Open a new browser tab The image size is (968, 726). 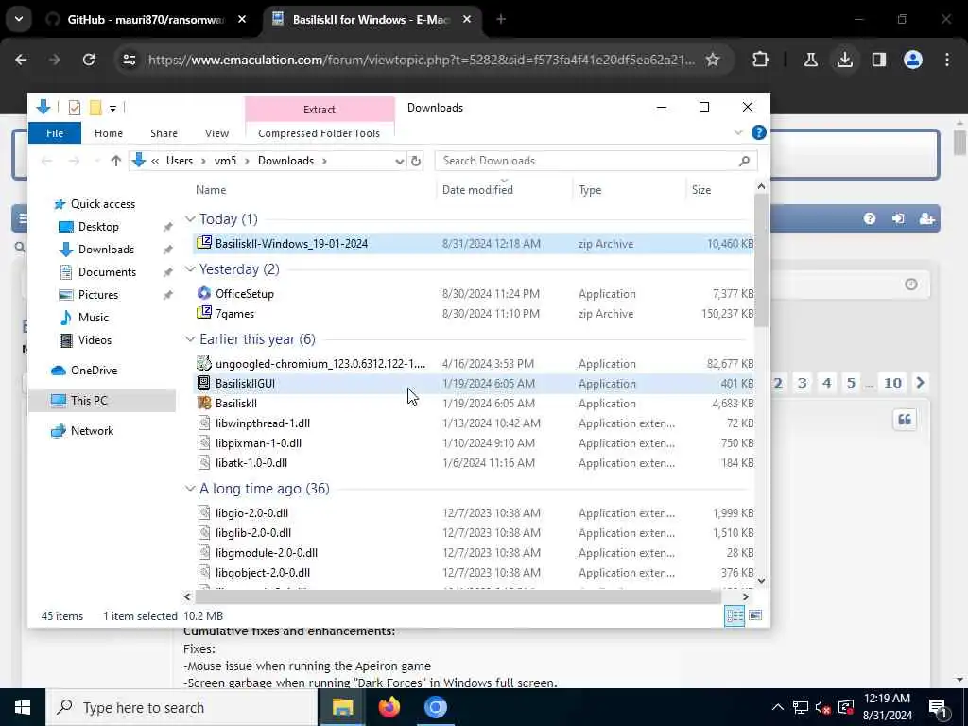[x=501, y=20]
